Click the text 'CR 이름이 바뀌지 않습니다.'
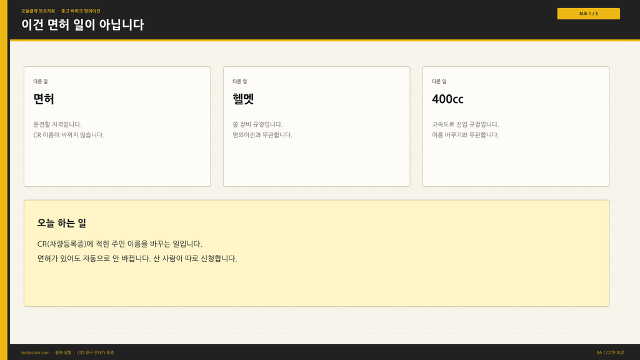 [69, 135]
